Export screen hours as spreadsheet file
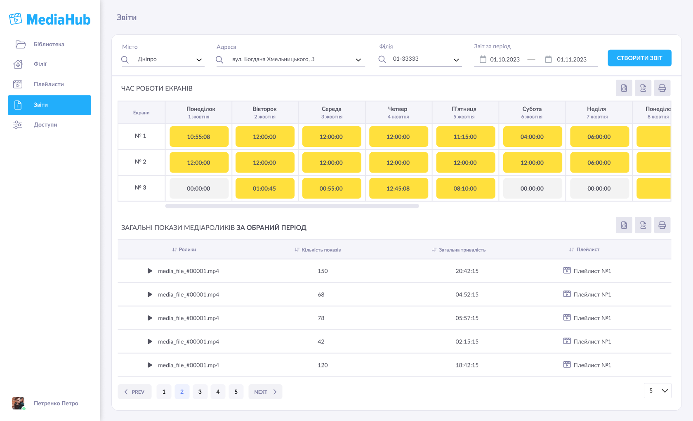Image resolution: width=693 pixels, height=421 pixels. 624,88
